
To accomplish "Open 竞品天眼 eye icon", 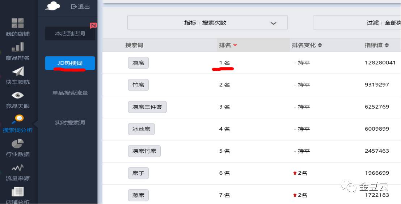I will tap(18, 96).
